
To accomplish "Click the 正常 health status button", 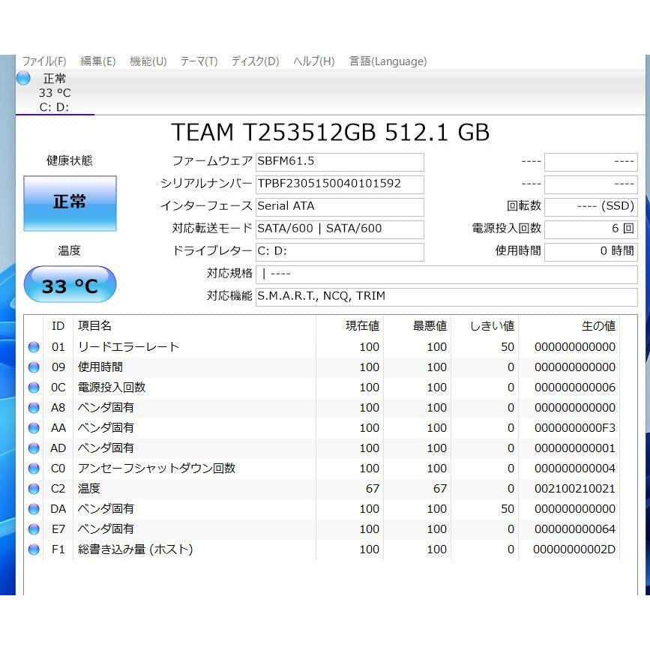I will click(x=70, y=203).
